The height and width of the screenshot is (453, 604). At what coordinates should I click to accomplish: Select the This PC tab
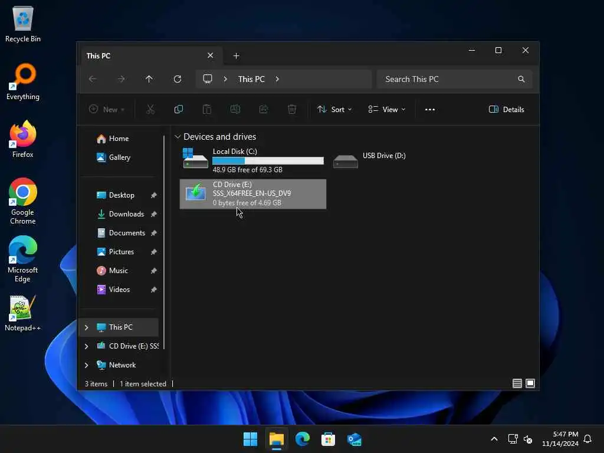(x=150, y=55)
